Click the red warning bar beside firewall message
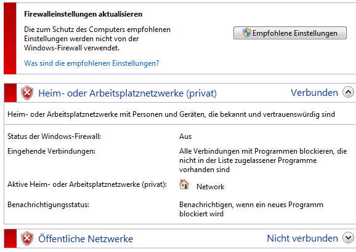This screenshot has width=356, height=252. coord(10,38)
